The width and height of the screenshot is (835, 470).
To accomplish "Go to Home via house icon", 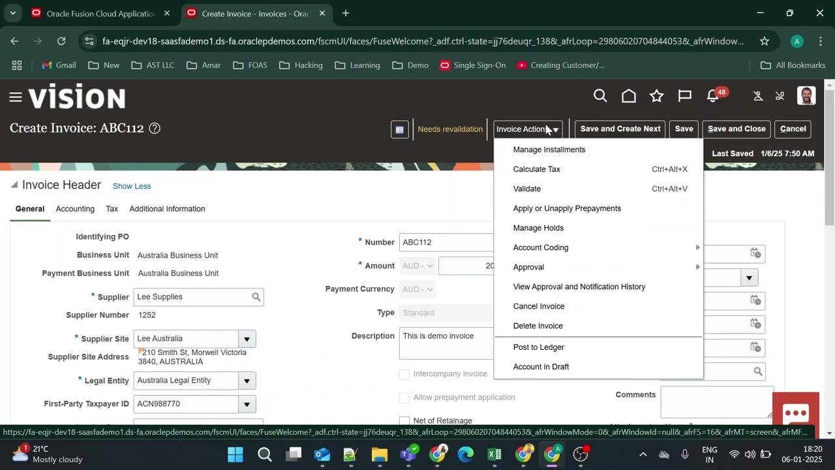I will click(x=628, y=97).
